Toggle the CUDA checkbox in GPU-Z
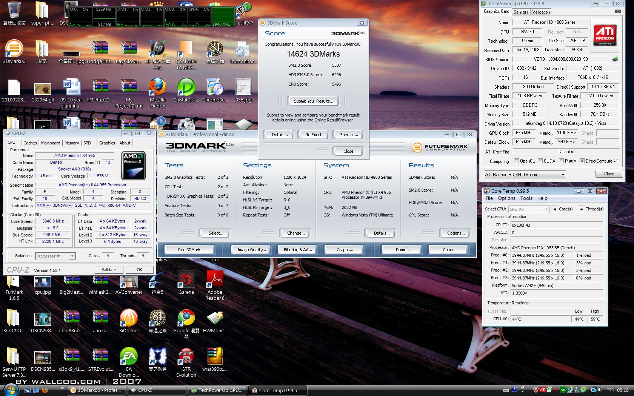Image resolution: width=634 pixels, height=396 pixels. (x=540, y=161)
